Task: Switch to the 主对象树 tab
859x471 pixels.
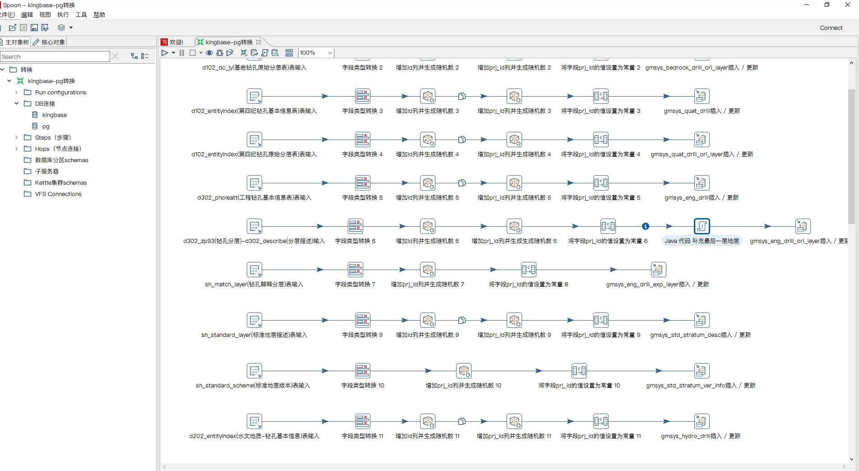Action: coord(15,42)
